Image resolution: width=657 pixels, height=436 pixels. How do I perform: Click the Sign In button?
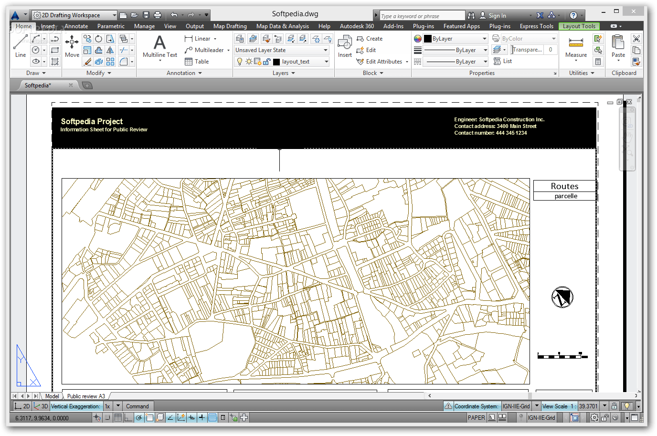click(x=493, y=15)
